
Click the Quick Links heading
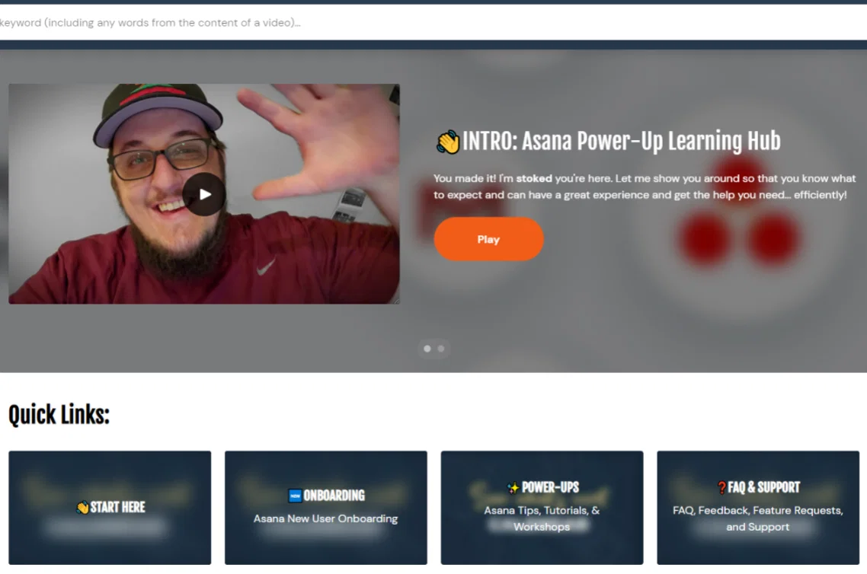click(59, 415)
